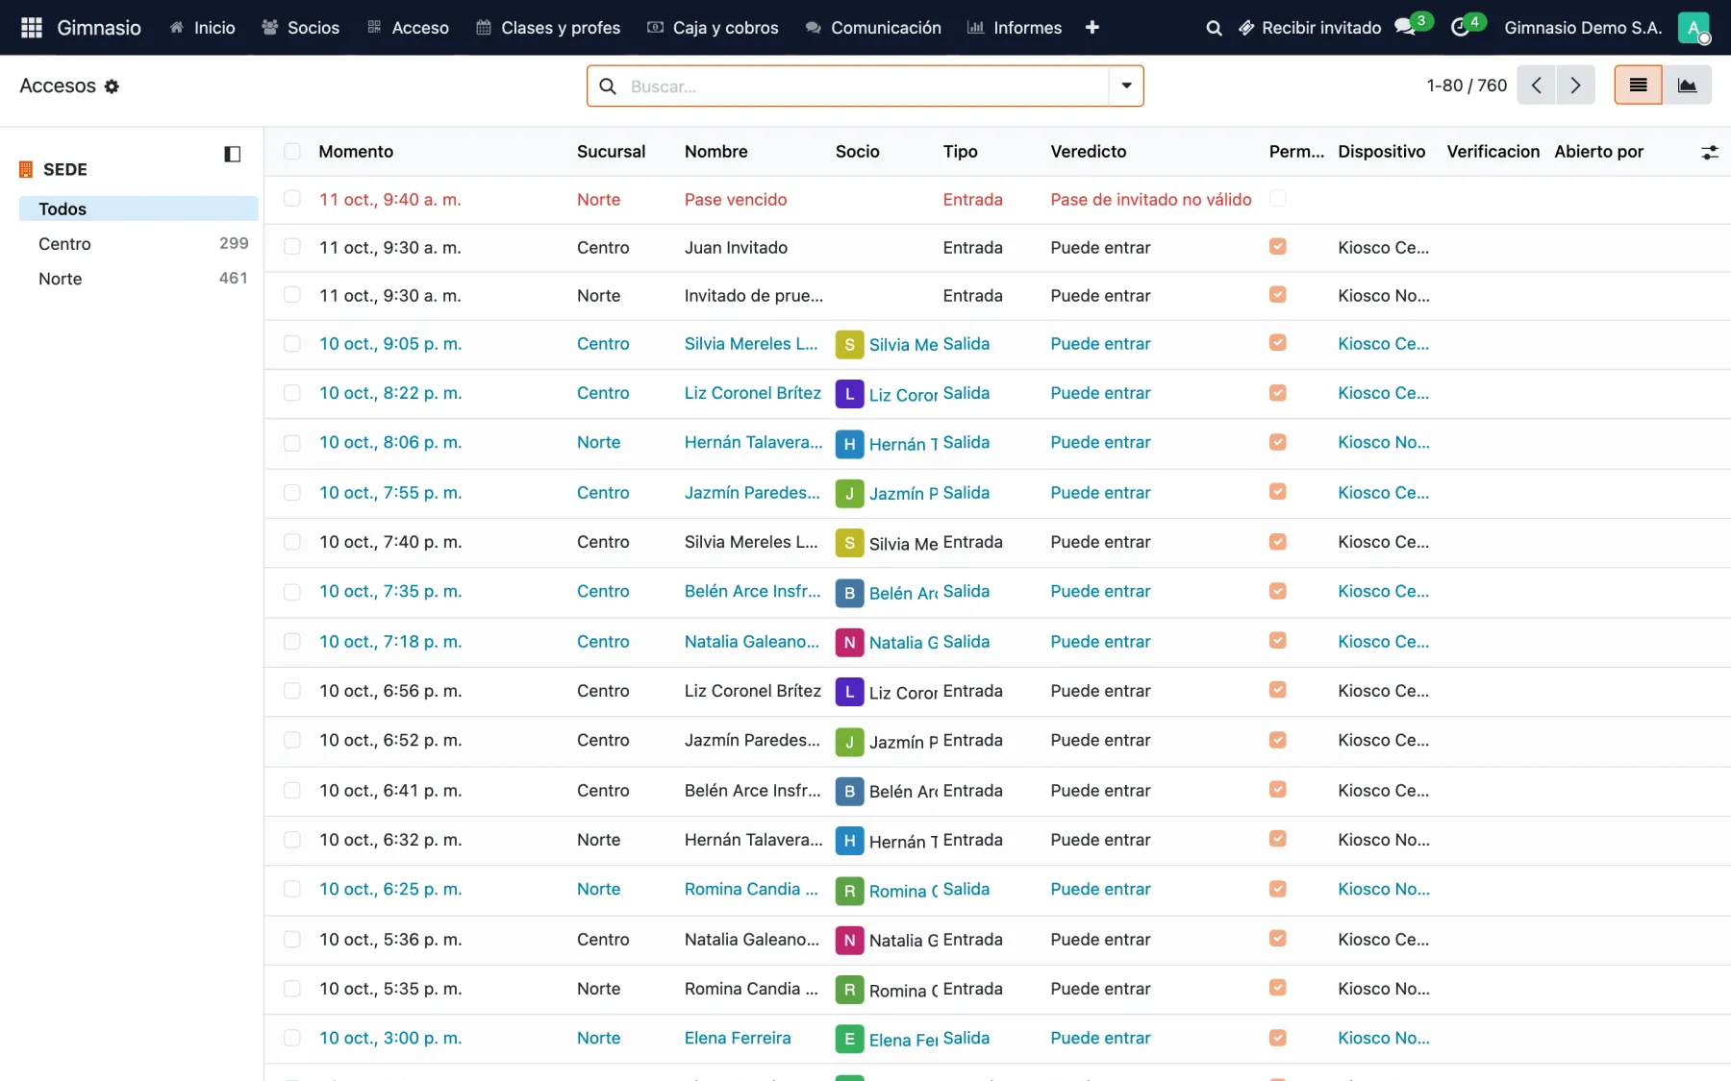
Task: Click the 1-80 / 760 pager counter
Action: [1467, 86]
